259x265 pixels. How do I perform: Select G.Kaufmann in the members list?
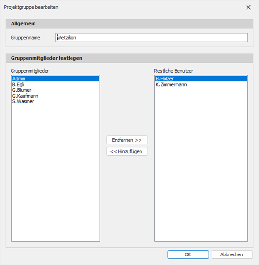pos(56,96)
